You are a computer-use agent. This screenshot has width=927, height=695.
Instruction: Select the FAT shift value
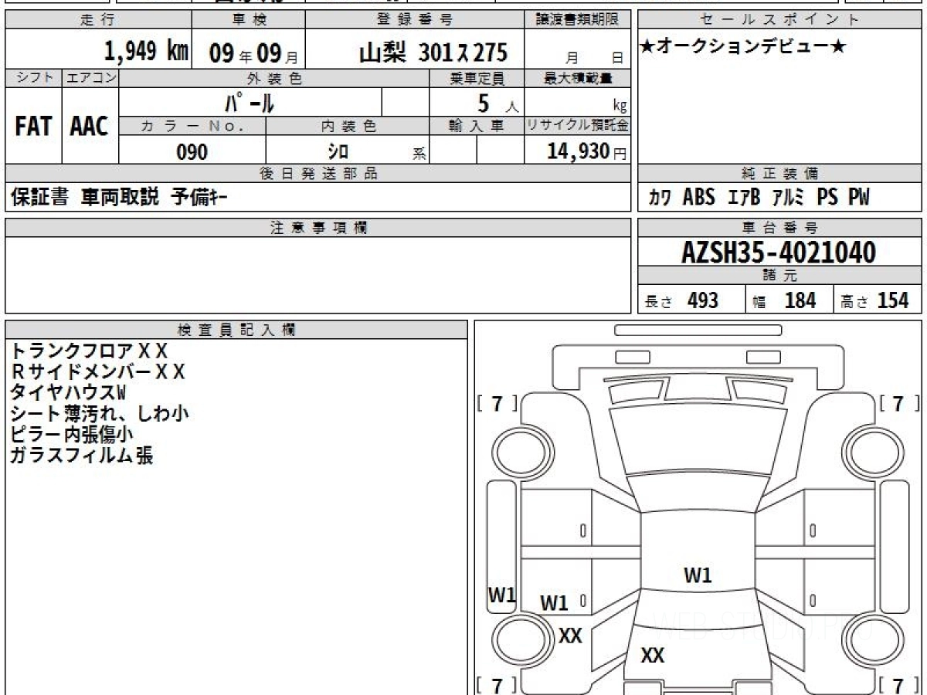[33, 127]
